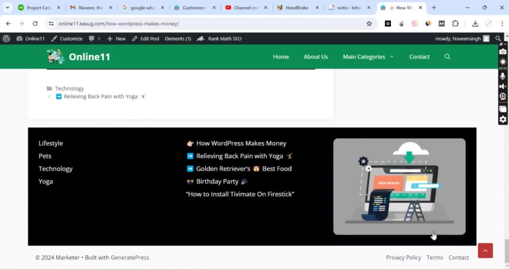The height and width of the screenshot is (270, 509).
Task: Open Yoga category in footer
Action: [46, 181]
